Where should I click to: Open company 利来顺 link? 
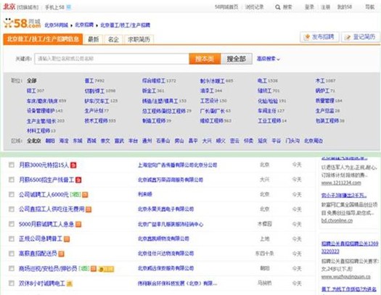145,194
